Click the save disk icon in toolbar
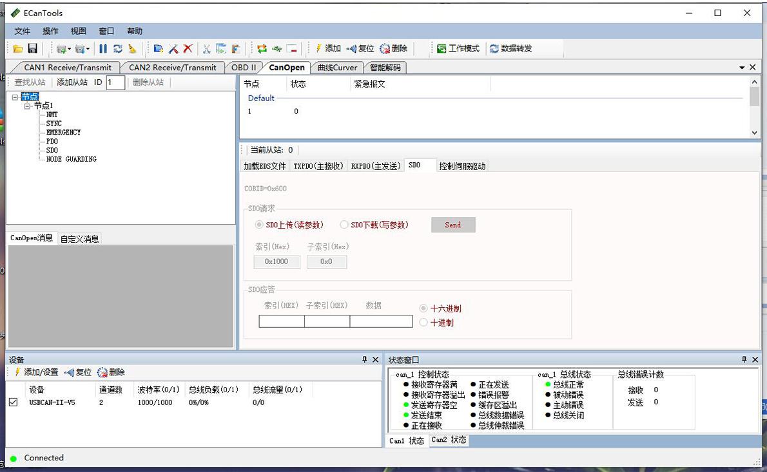The height and width of the screenshot is (472, 767). [32, 49]
